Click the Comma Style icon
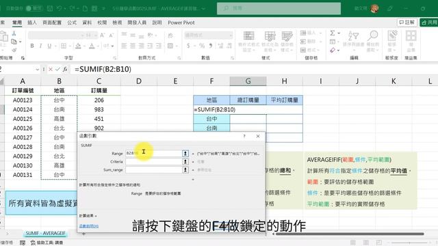Screen dimensions: 438x246 (x=211, y=46)
